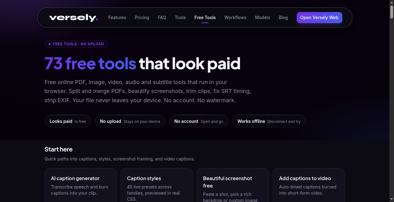The width and height of the screenshot is (394, 202).
Task: Click the Start here heading
Action: pos(58,149)
